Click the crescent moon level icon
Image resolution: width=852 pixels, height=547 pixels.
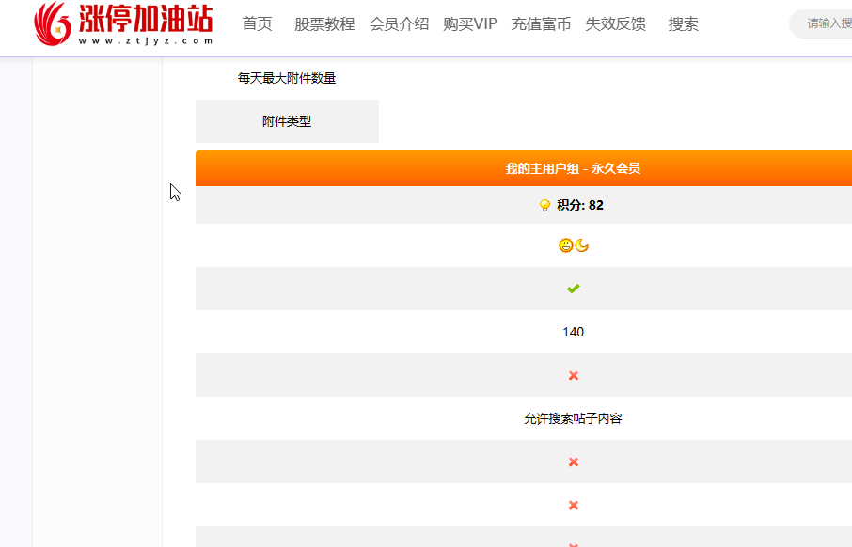(582, 245)
